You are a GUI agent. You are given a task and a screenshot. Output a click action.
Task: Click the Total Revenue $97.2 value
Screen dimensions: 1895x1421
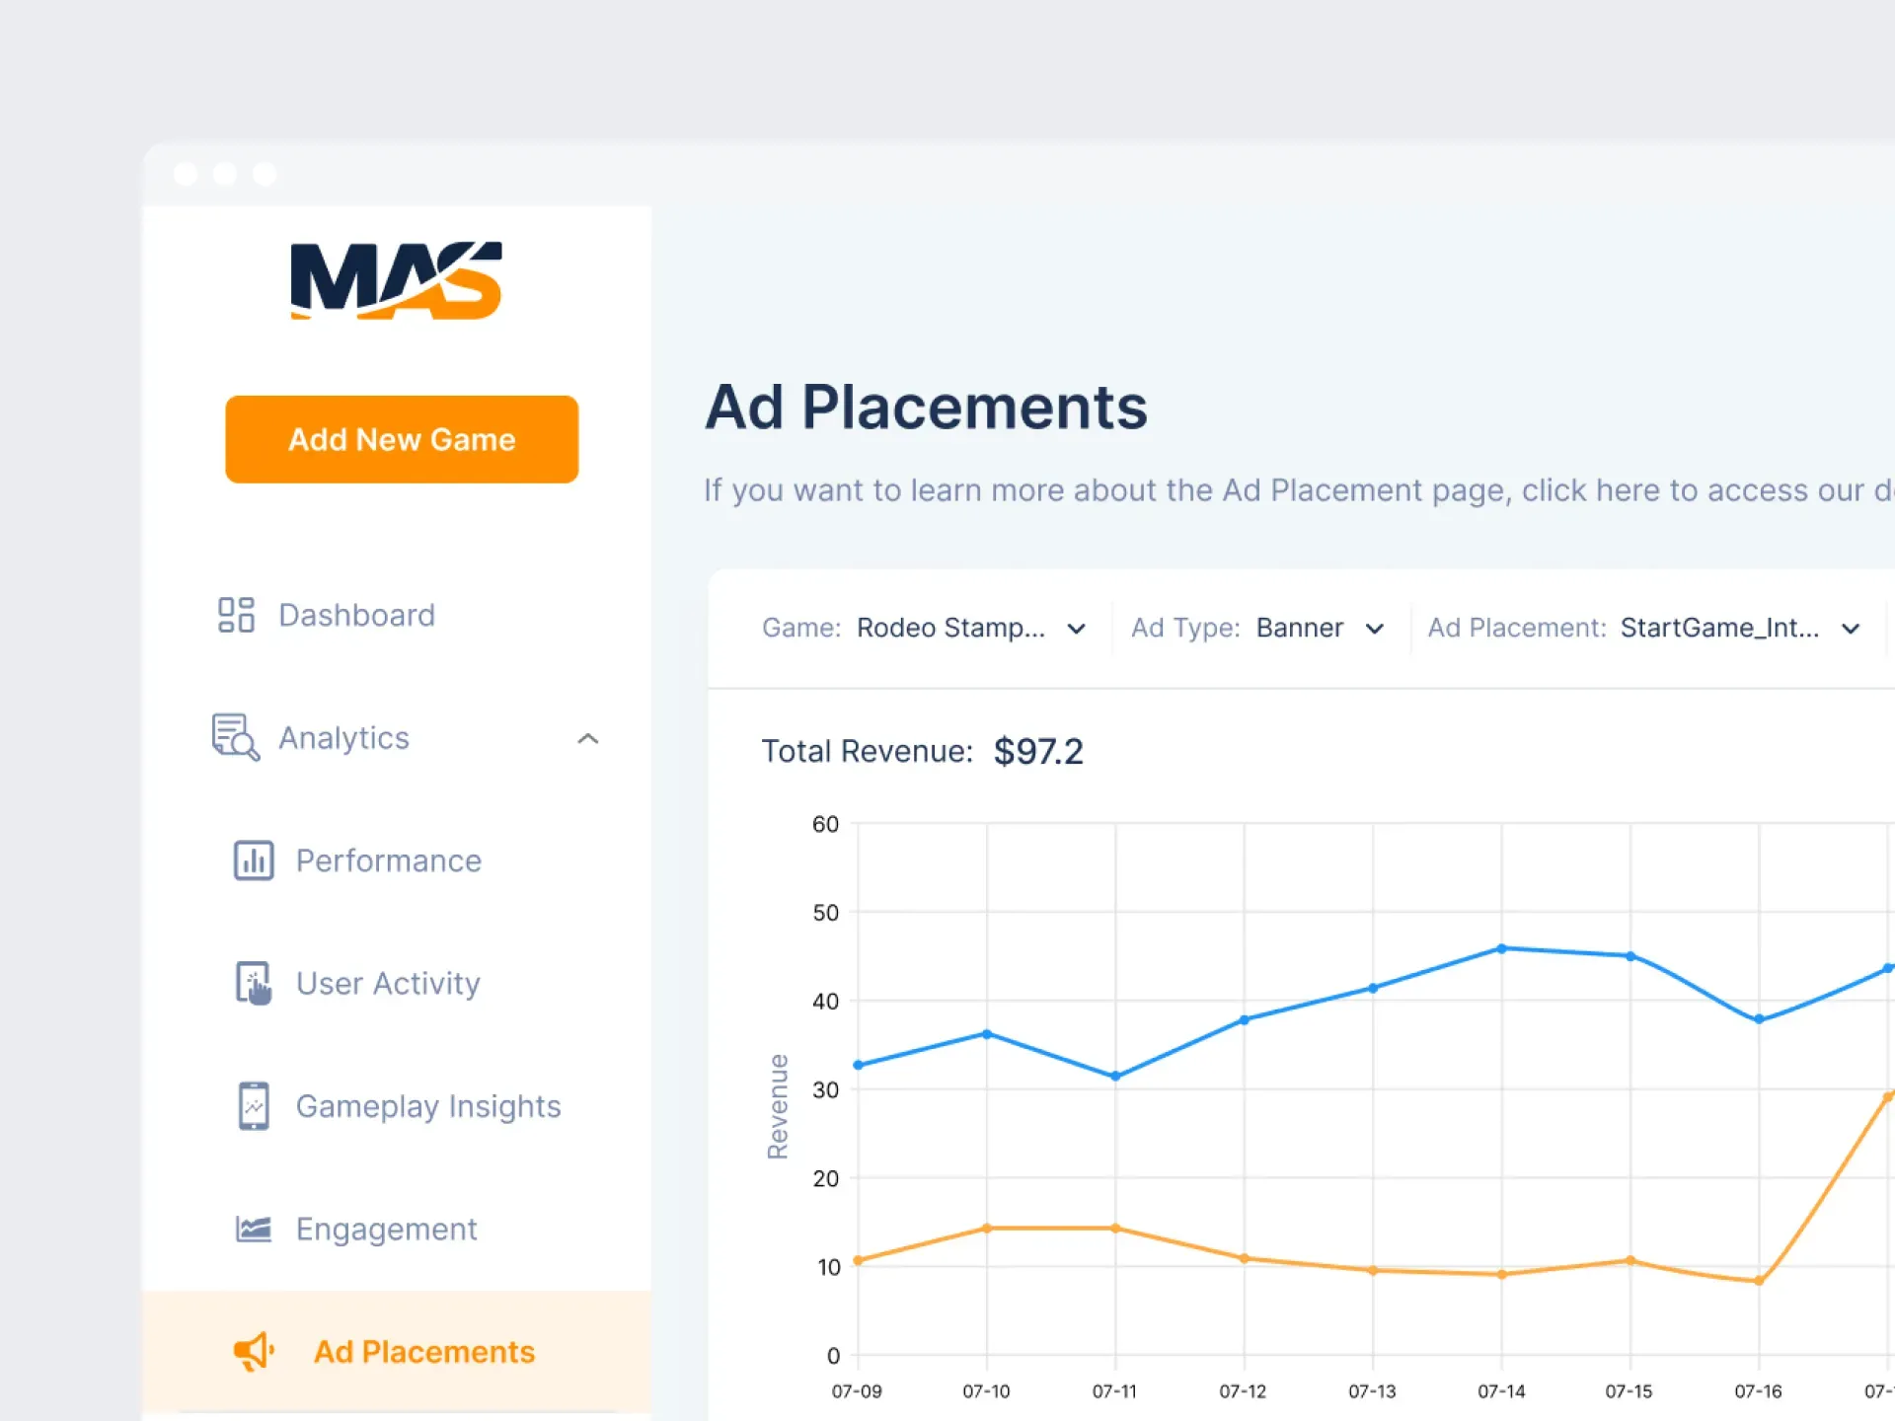pos(1038,752)
